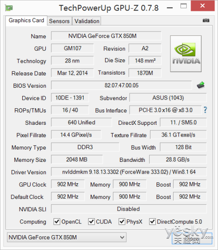Image resolution: width=218 pixels, height=250 pixels.
Task: Select the Graphics Card tab
Action: pos(26,21)
